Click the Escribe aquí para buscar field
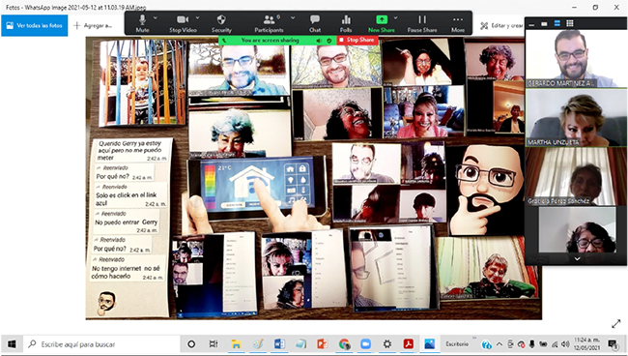The width and height of the screenshot is (628, 356). (x=101, y=344)
